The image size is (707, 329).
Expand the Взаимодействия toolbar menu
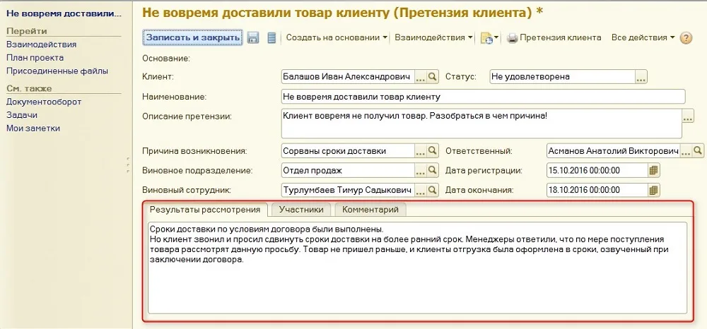pos(434,38)
